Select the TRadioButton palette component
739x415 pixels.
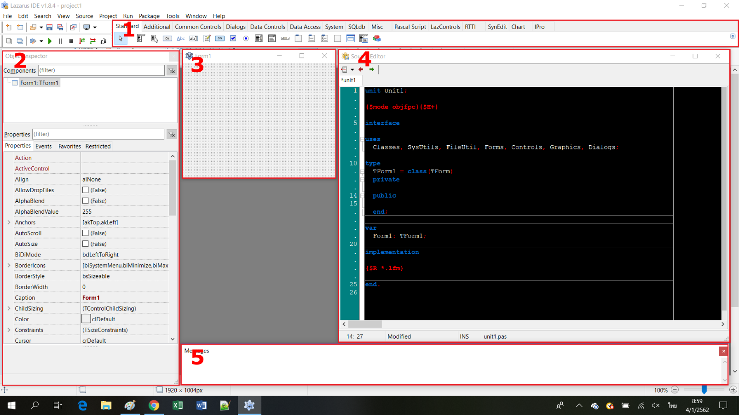[x=246, y=39]
